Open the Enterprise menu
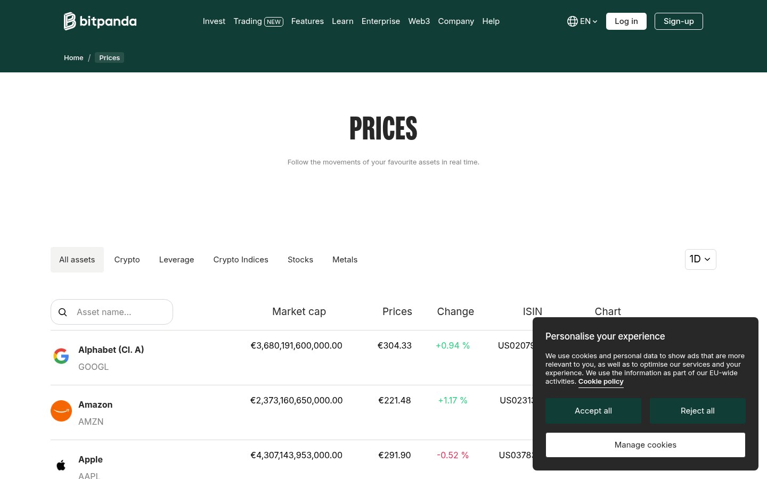Image resolution: width=767 pixels, height=479 pixels. (381, 21)
